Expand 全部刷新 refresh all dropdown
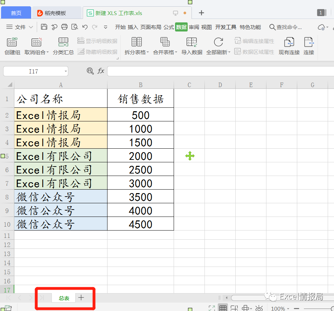The width and height of the screenshot is (334, 311). click(x=229, y=52)
